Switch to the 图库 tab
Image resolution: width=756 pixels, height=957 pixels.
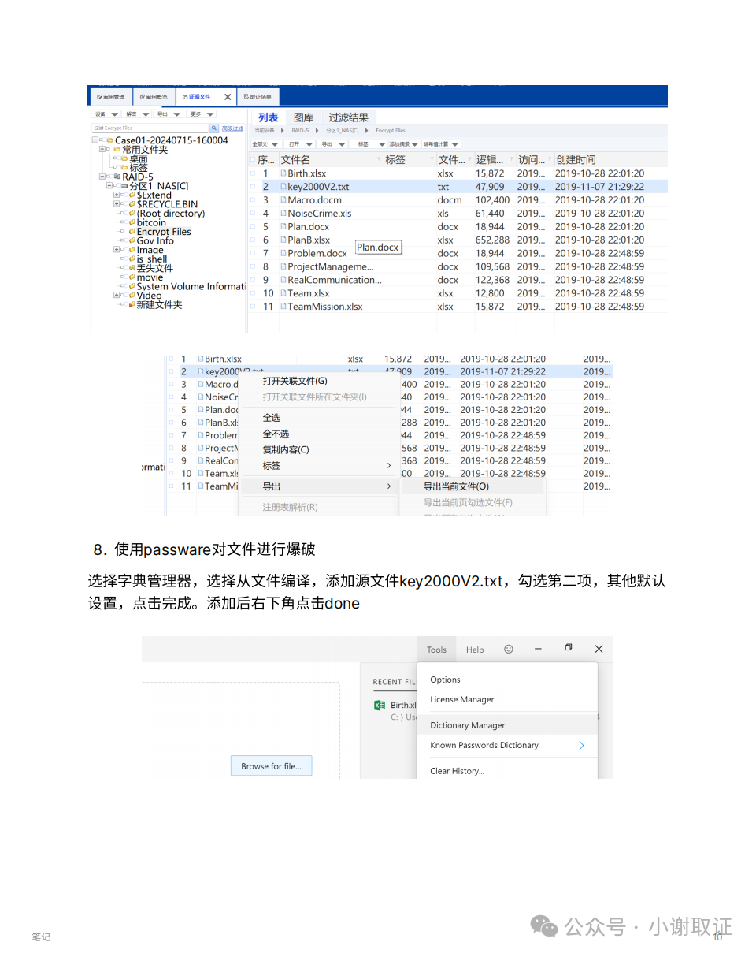[303, 117]
